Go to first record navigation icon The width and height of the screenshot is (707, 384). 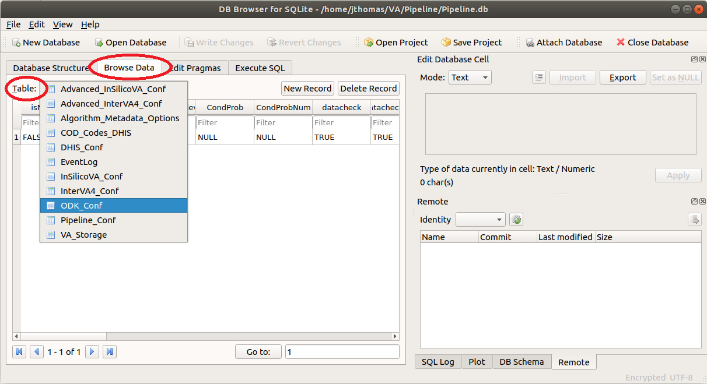tap(20, 351)
